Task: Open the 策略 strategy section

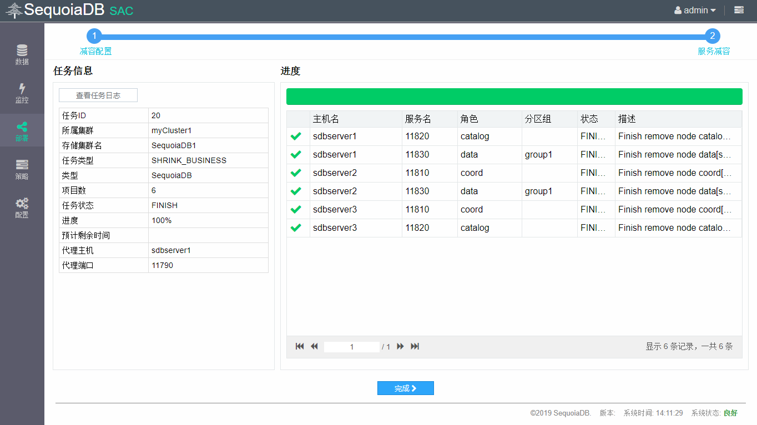Action: 22,169
